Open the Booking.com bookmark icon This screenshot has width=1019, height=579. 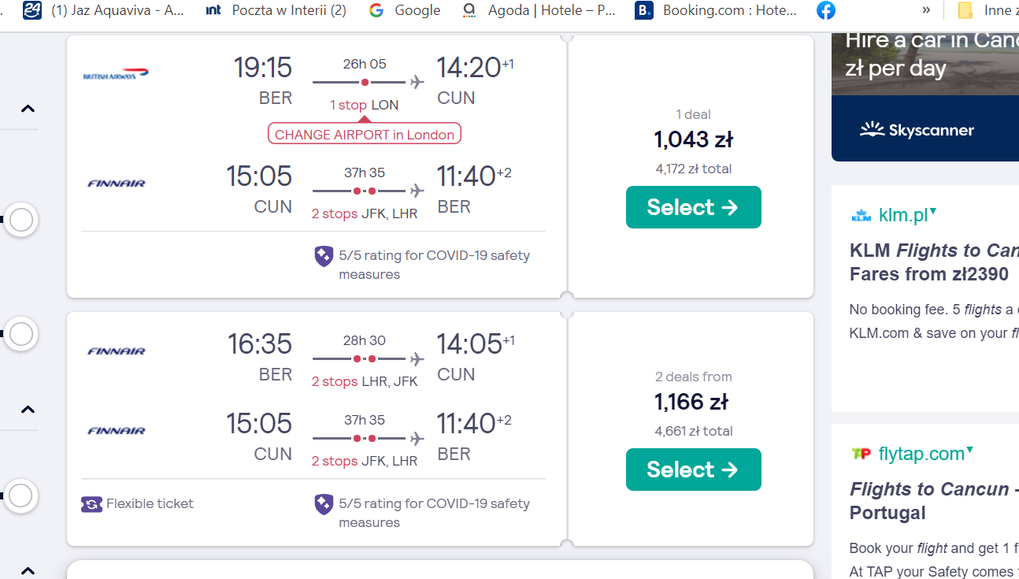644,10
